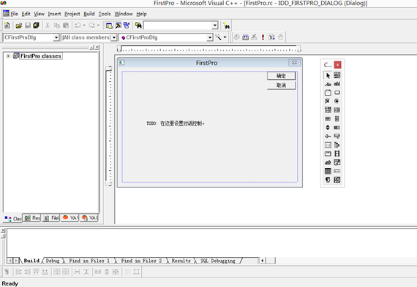Open the Find combo box dropdown arrow
Screen dimensions: 417x287
click(215, 26)
